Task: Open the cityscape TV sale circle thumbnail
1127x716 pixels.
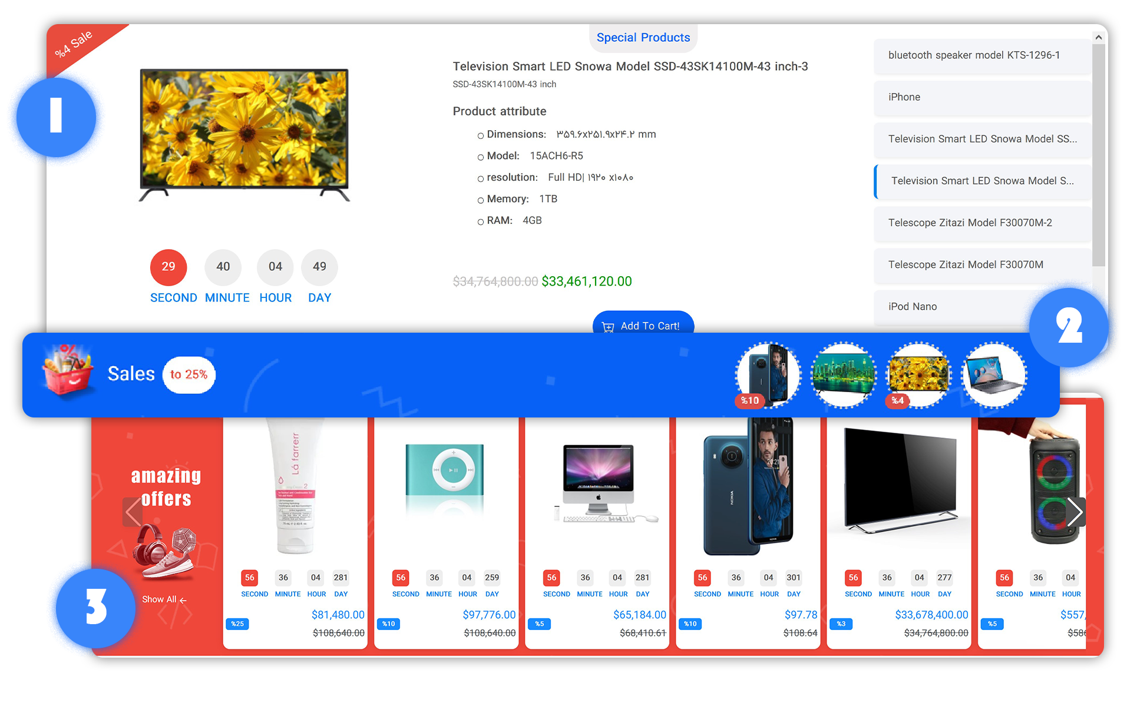Action: (843, 375)
